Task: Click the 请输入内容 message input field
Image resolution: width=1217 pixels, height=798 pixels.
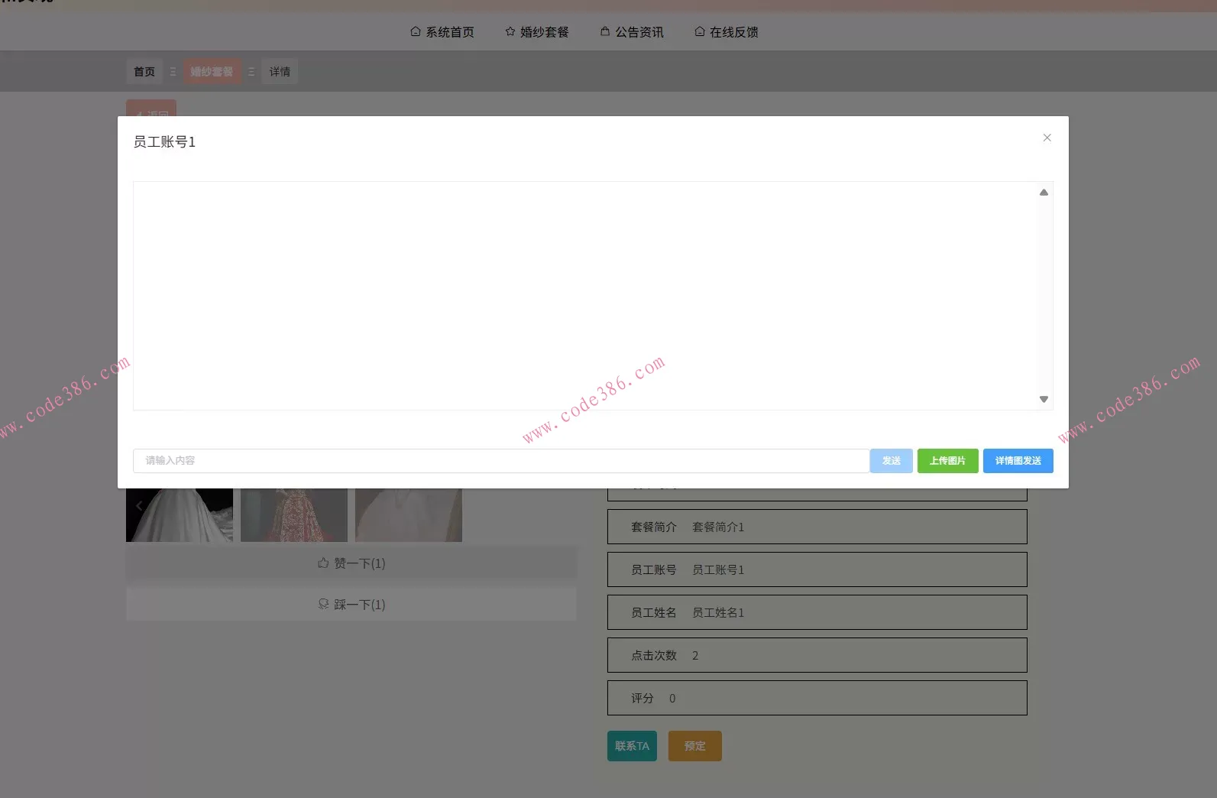Action: 501,461
